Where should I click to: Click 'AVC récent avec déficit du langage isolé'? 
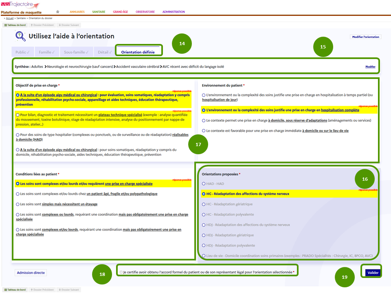point(193,66)
